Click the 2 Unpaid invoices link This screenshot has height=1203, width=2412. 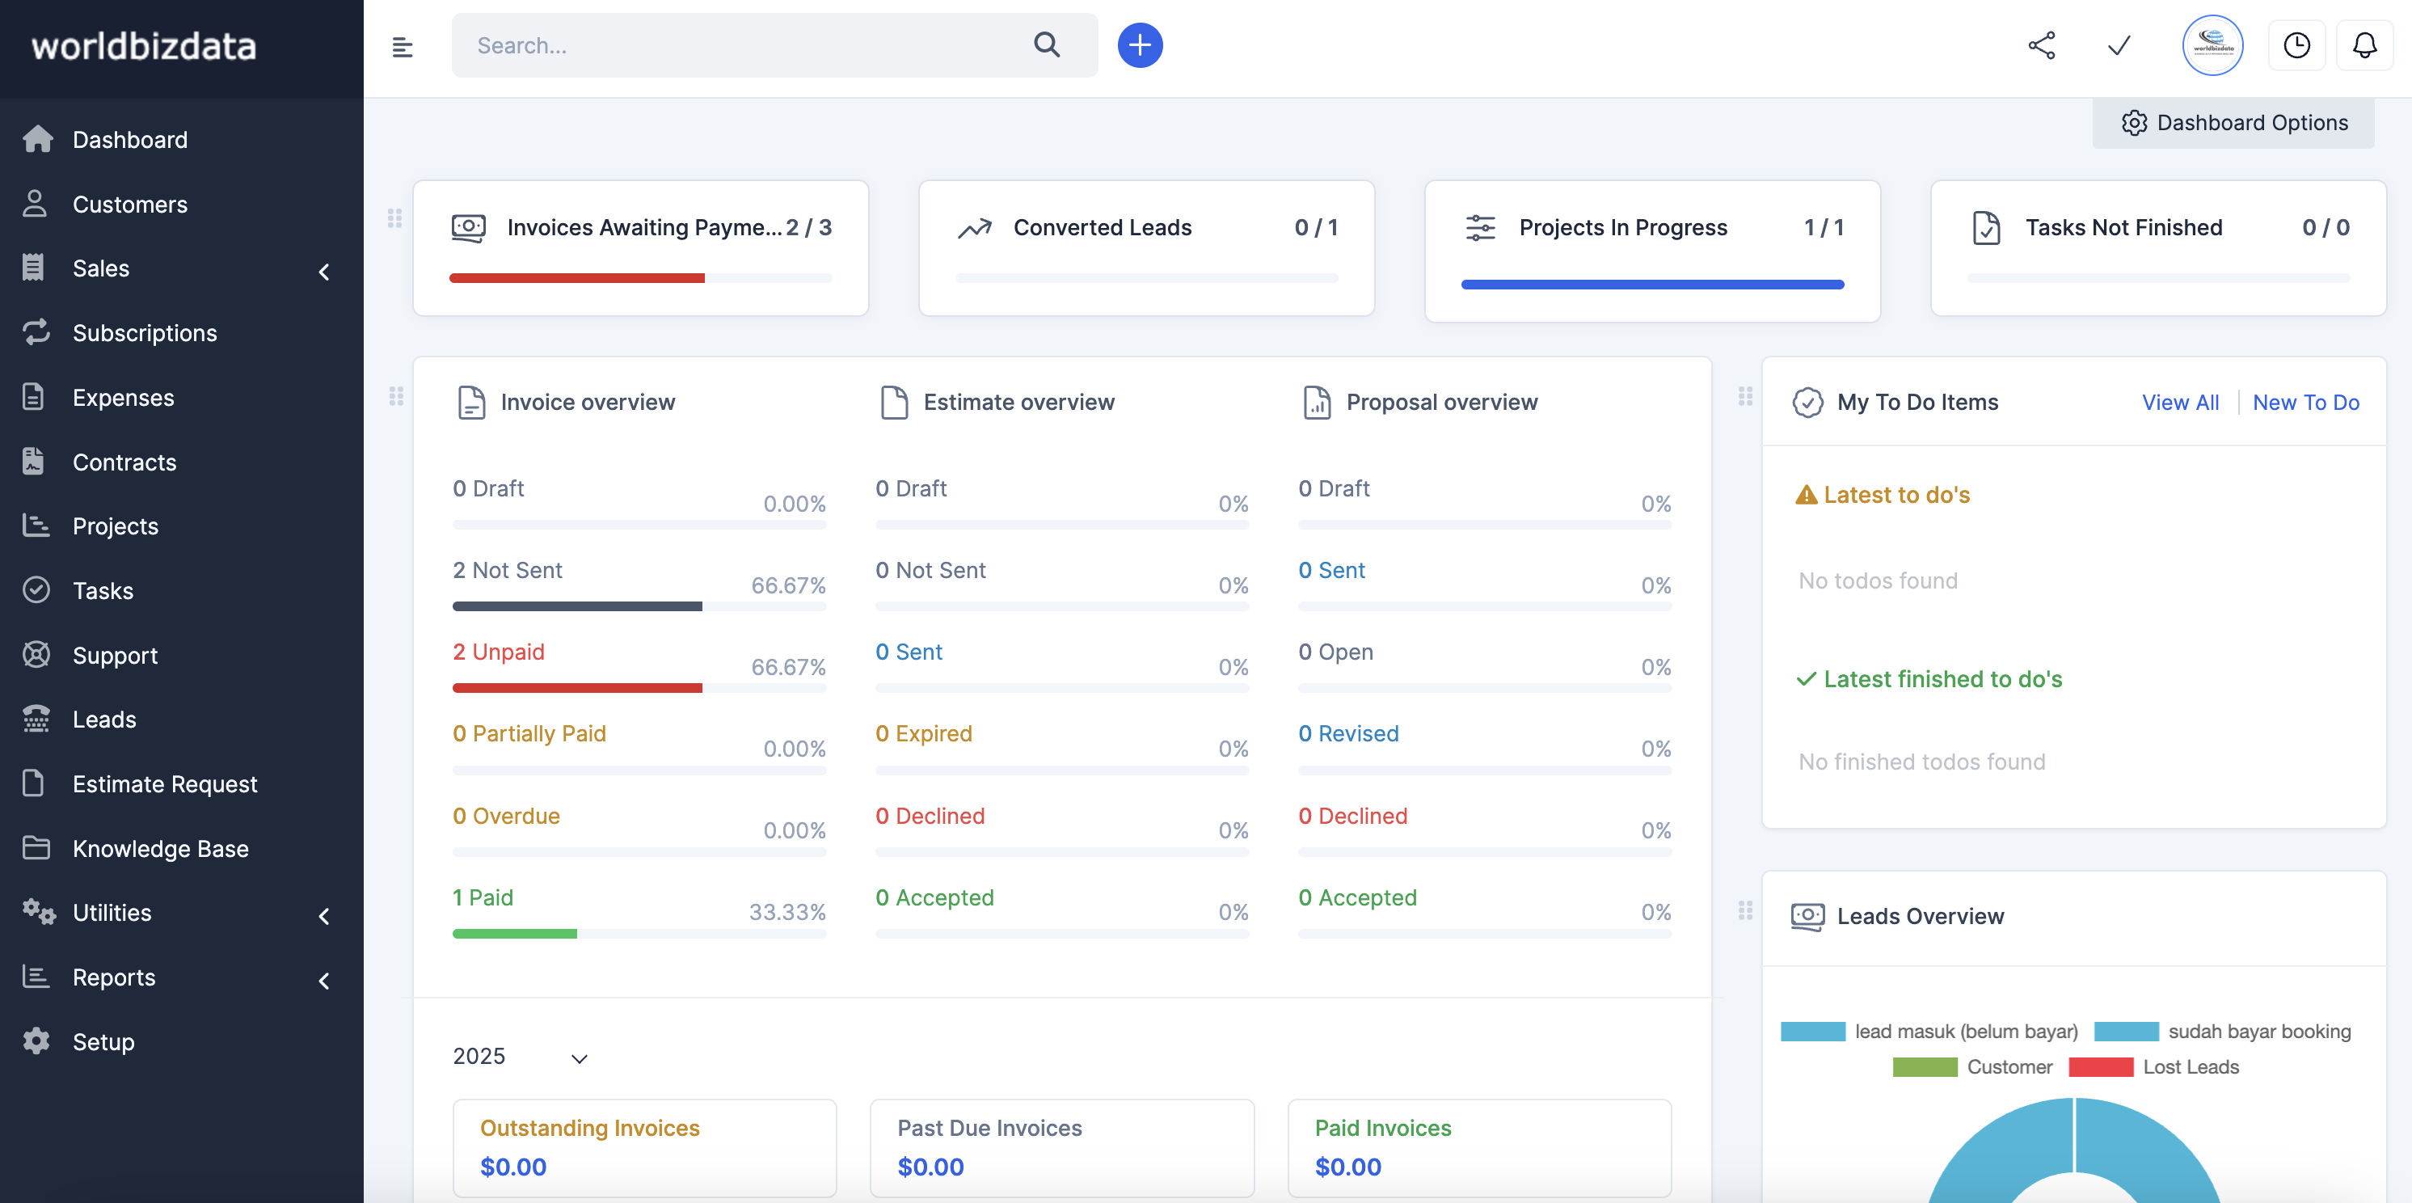498,652
